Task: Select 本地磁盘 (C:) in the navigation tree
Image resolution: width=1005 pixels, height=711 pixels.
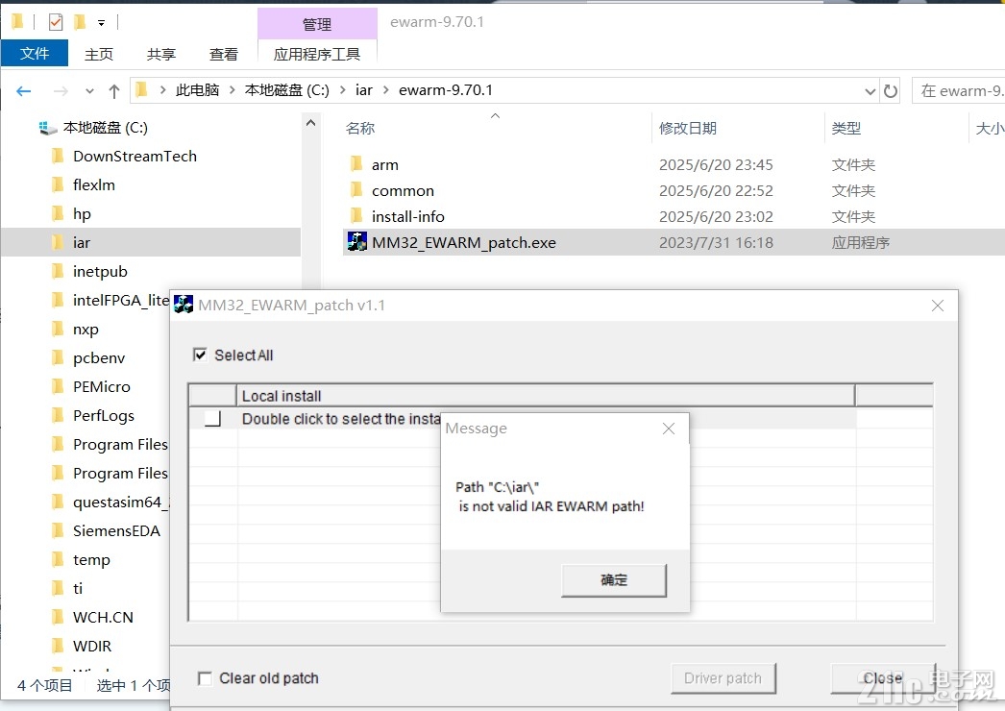Action: click(105, 128)
